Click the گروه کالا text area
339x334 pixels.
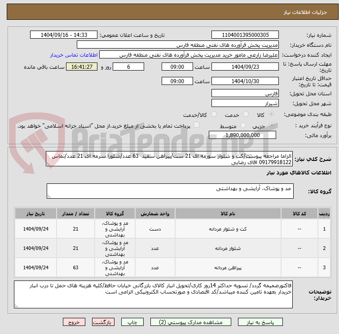pyautogui.click(x=170, y=191)
